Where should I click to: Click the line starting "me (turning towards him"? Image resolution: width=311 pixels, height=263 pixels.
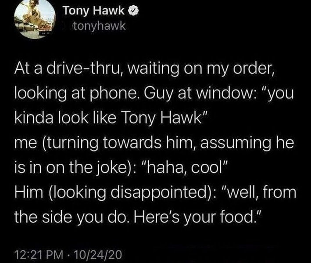coord(154,143)
